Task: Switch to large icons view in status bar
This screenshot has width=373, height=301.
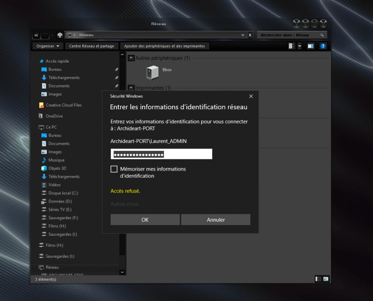Action: 326,279
